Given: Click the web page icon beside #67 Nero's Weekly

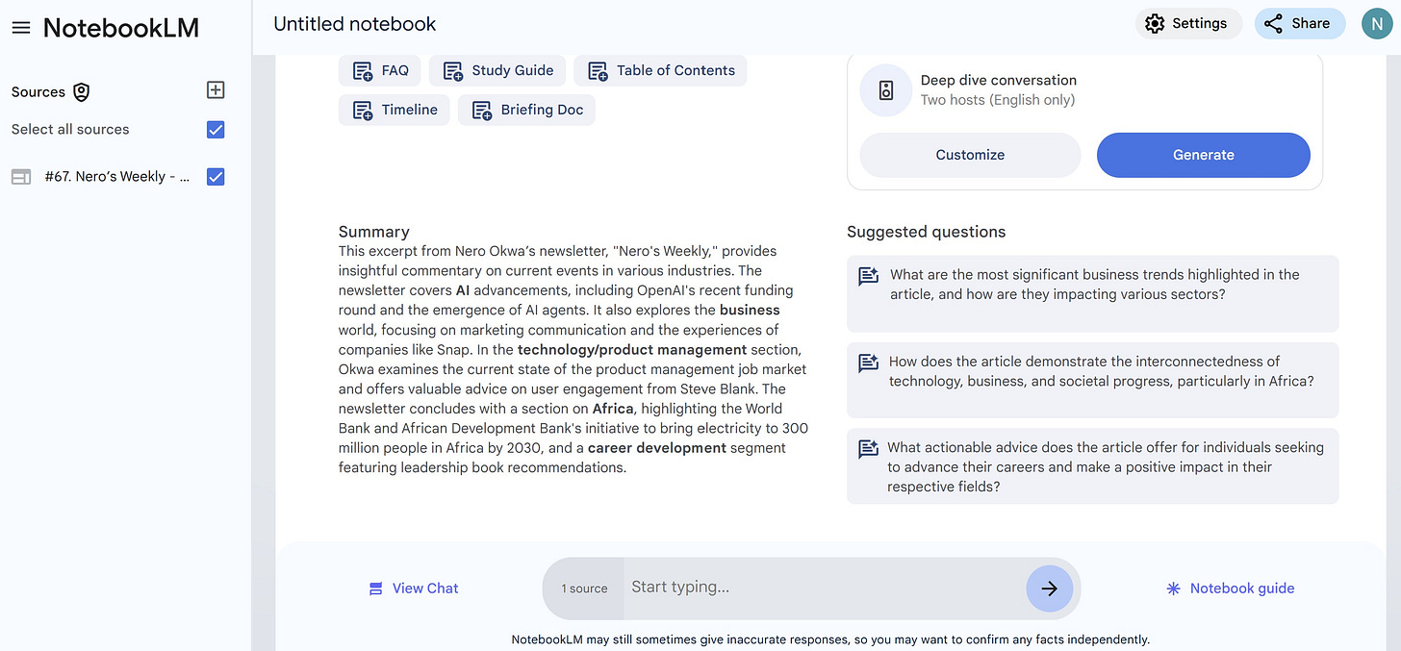Looking at the screenshot, I should (21, 177).
